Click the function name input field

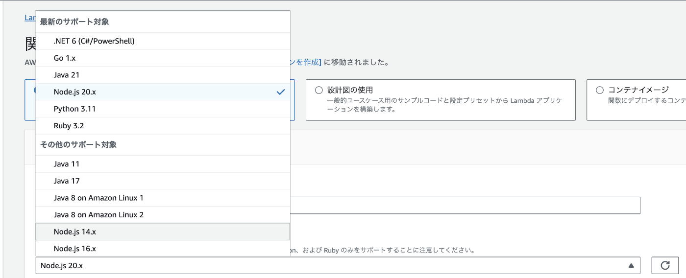tap(465, 206)
